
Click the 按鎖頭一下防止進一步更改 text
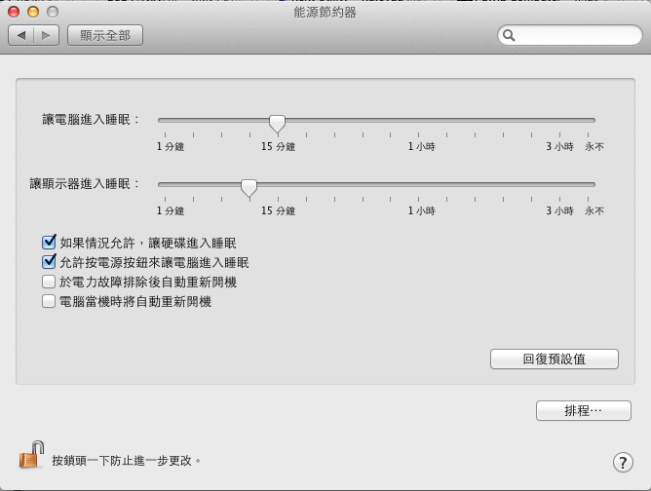click(x=126, y=461)
